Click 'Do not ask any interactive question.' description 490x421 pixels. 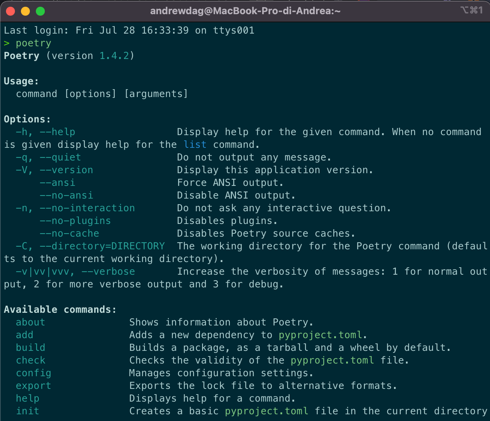pyautogui.click(x=284, y=208)
